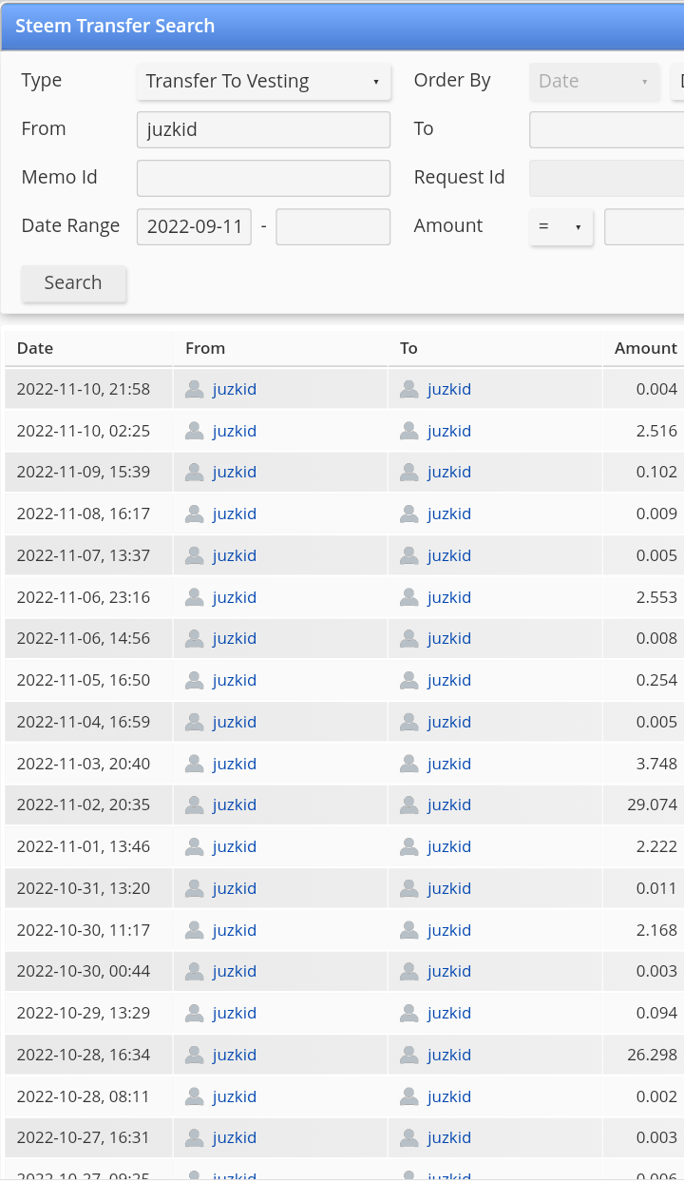
Task: Click To user icon in 2022-11-09, 15:39 row
Action: pyautogui.click(x=409, y=472)
